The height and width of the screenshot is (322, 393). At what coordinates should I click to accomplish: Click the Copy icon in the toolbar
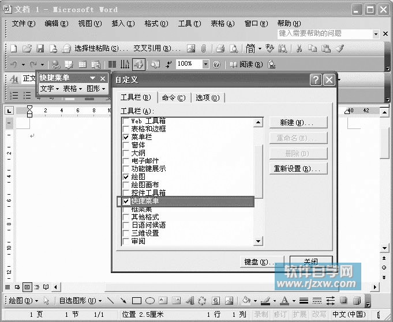[312, 48]
